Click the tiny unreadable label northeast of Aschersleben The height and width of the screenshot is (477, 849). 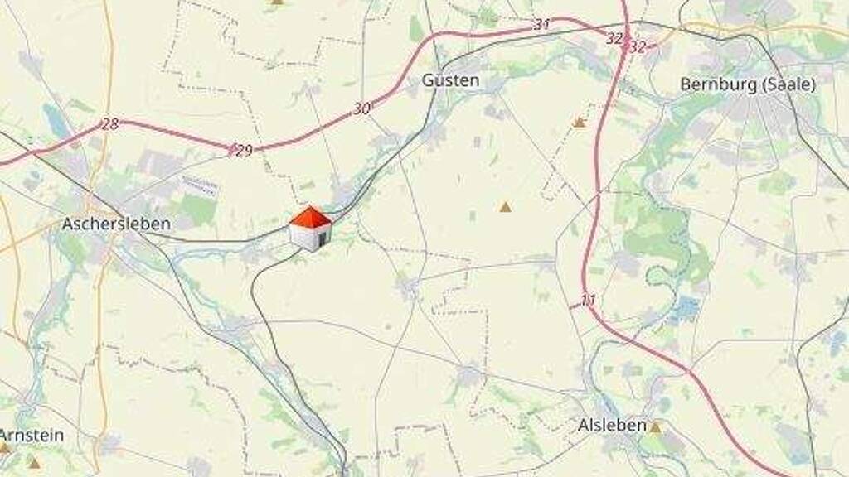[199, 185]
